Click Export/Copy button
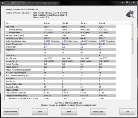The height and width of the screenshot is (118, 138). point(98,112)
